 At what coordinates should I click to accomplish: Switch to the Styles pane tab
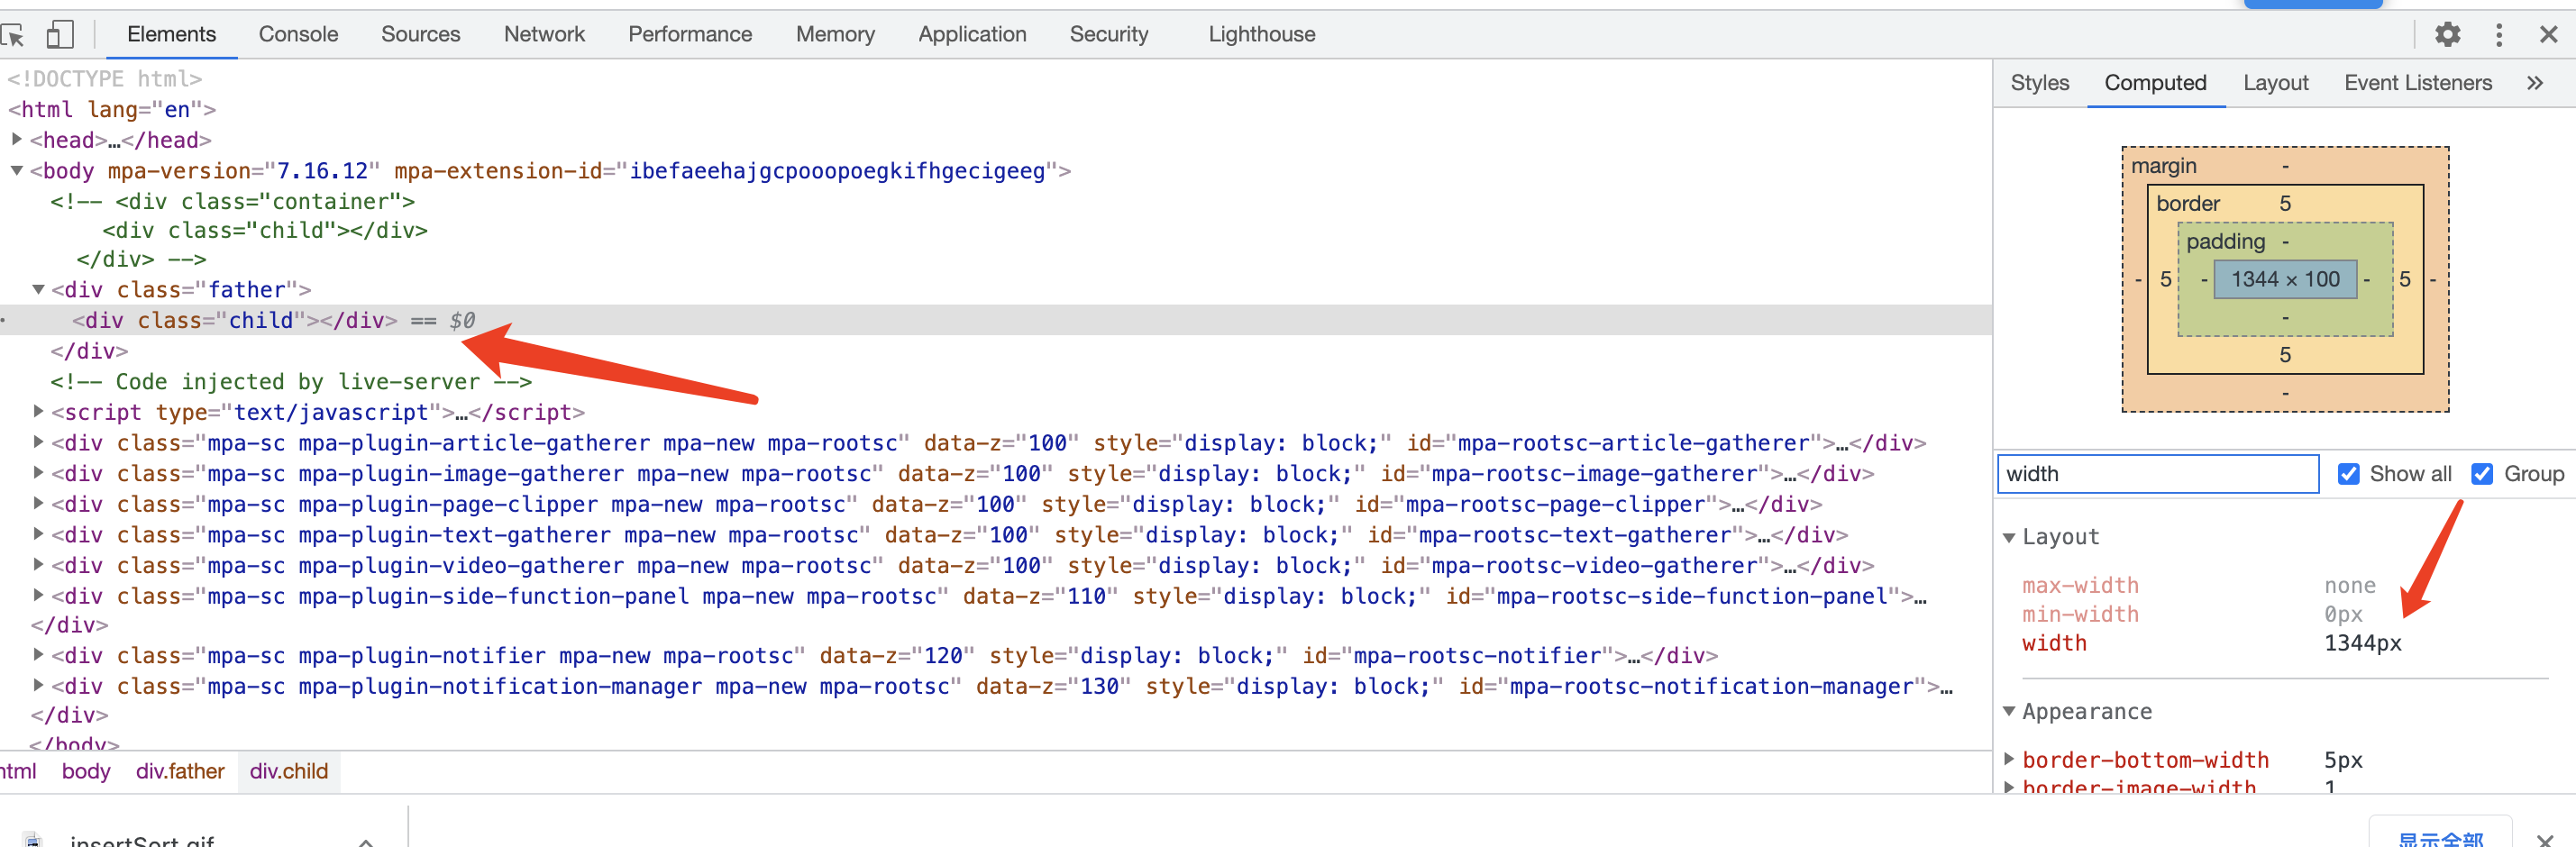click(x=2039, y=83)
